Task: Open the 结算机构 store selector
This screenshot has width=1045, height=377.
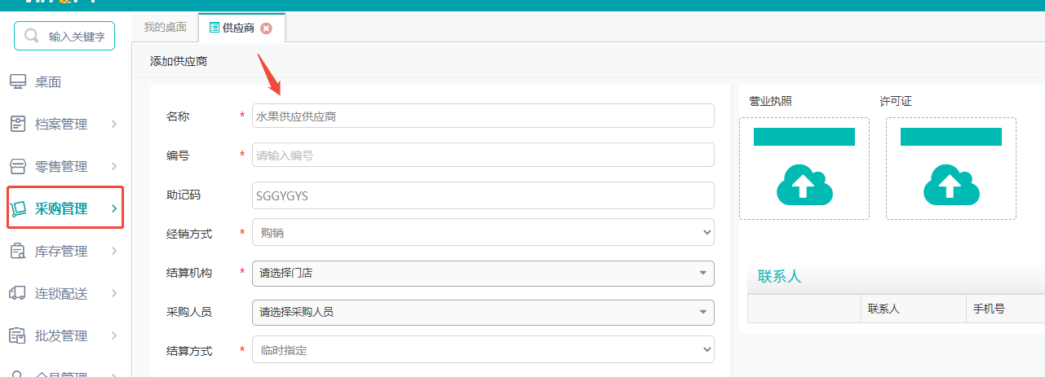Action: 483,273
